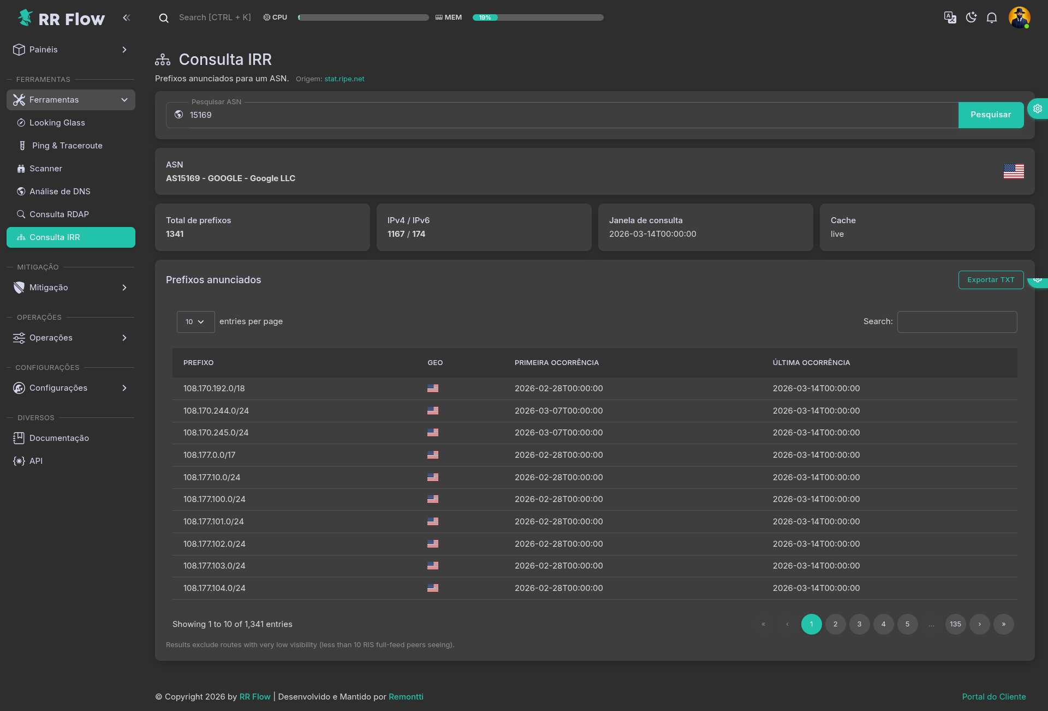Toggle dark mode moon icon

(971, 17)
